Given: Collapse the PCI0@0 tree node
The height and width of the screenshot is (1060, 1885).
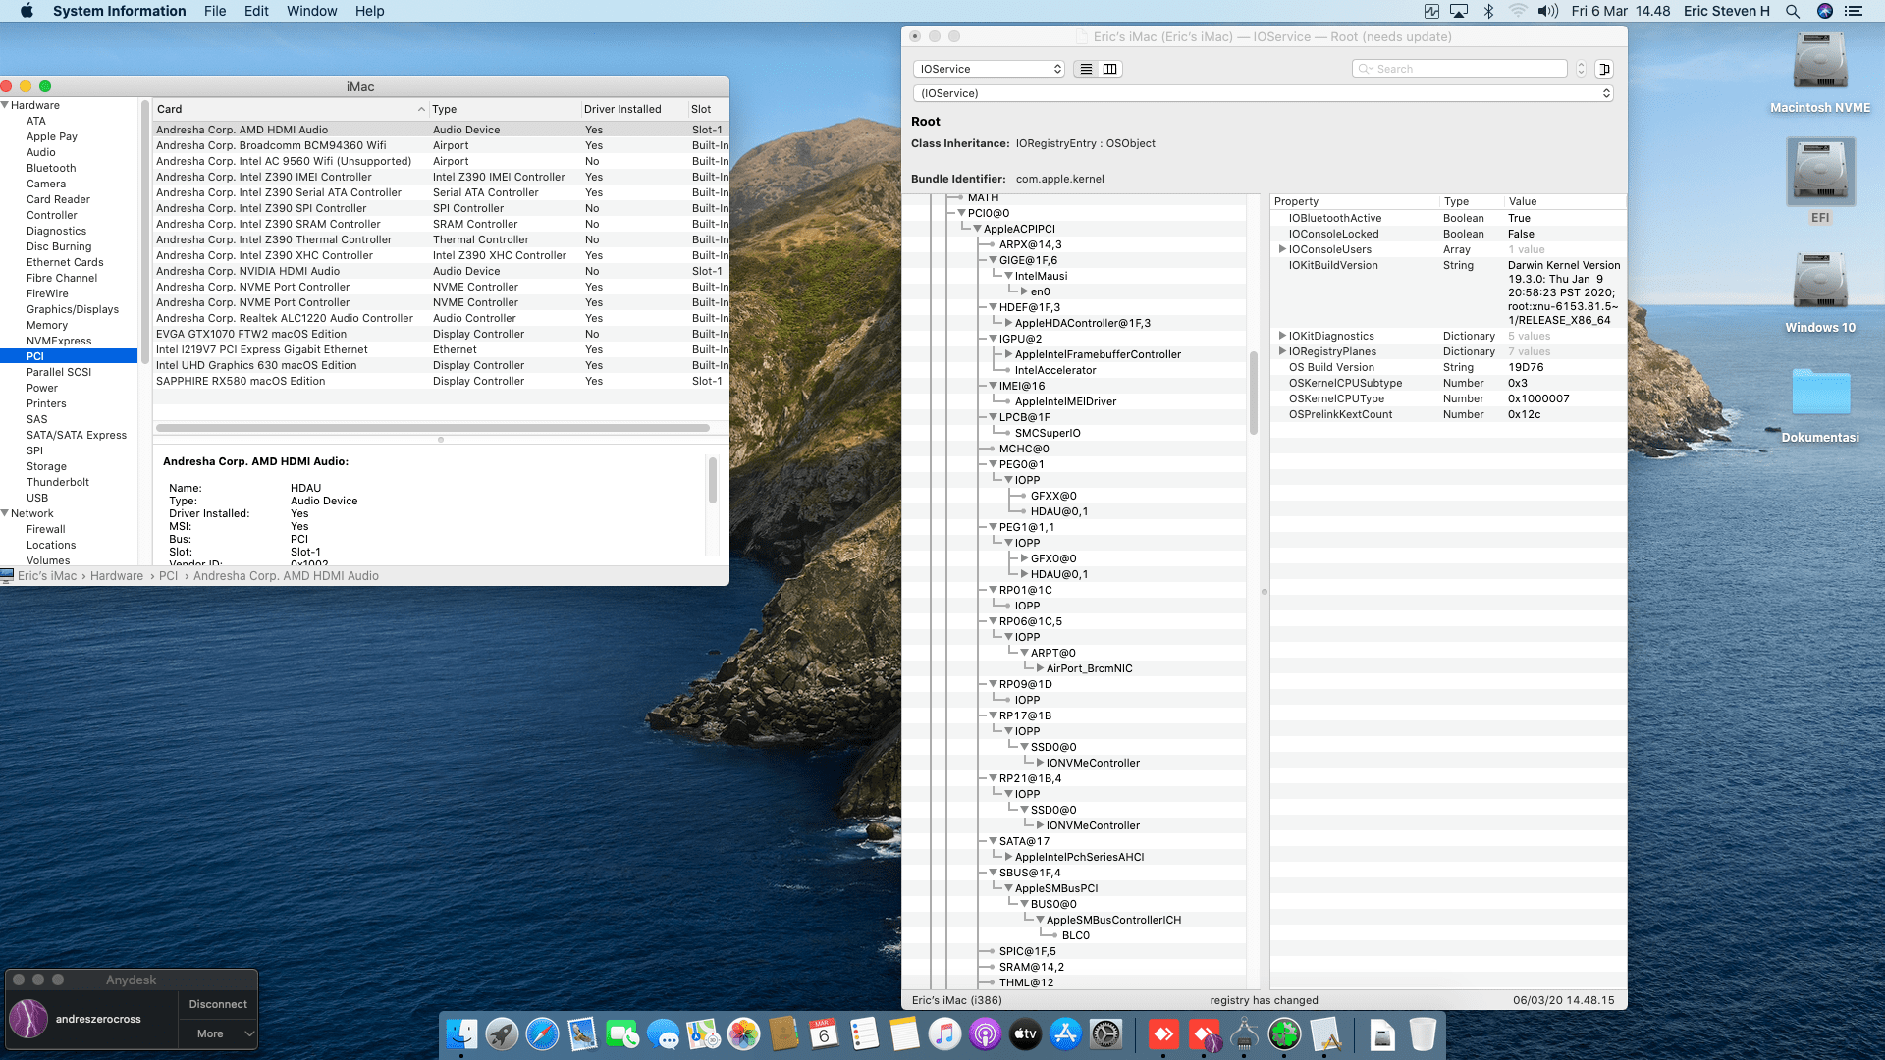Looking at the screenshot, I should pyautogui.click(x=961, y=213).
